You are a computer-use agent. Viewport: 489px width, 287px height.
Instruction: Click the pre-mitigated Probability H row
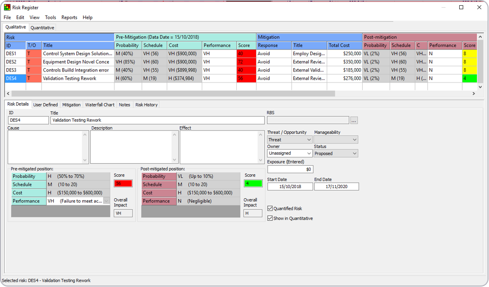tap(61, 176)
